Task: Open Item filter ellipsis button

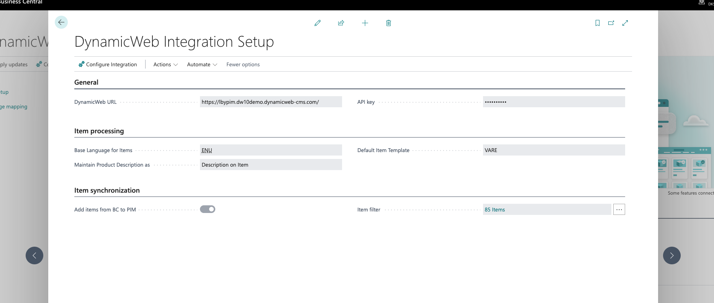Action: click(619, 210)
